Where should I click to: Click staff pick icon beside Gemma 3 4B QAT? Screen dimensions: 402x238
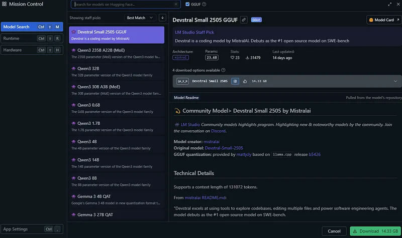[x=73, y=196]
